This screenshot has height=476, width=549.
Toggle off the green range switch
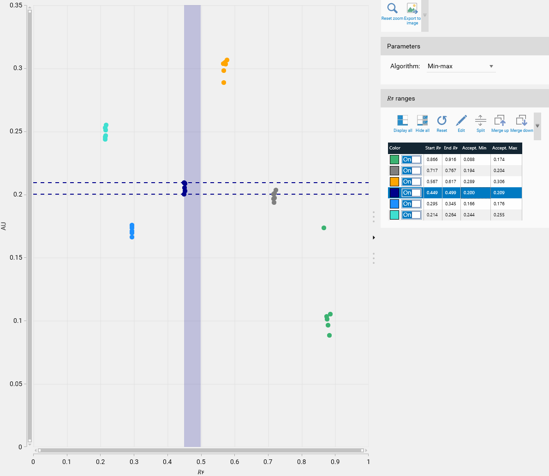pyautogui.click(x=411, y=160)
